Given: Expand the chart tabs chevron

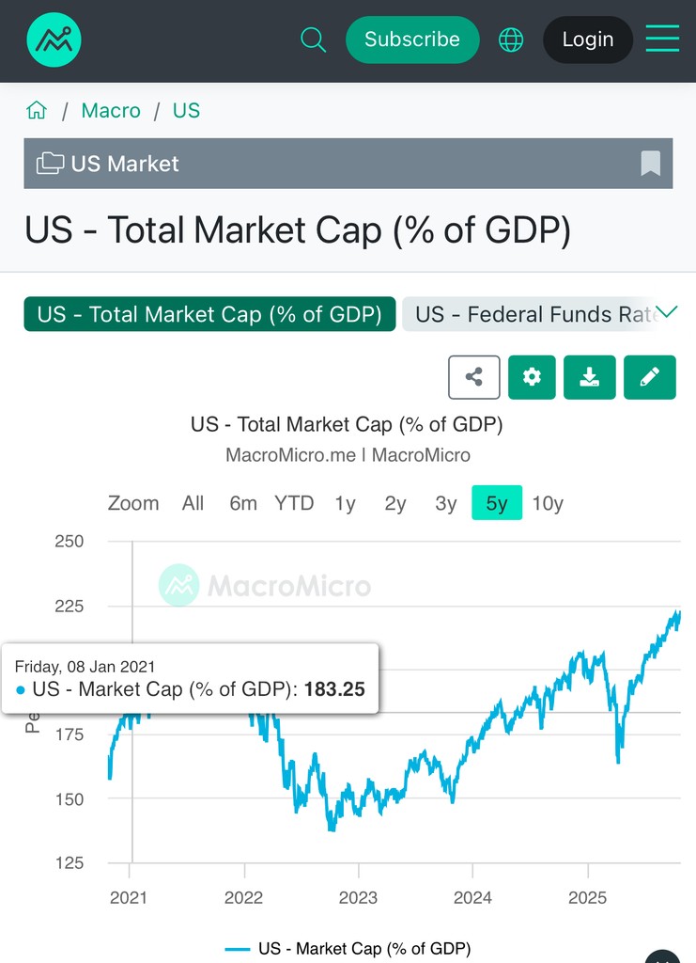Looking at the screenshot, I should (x=667, y=312).
